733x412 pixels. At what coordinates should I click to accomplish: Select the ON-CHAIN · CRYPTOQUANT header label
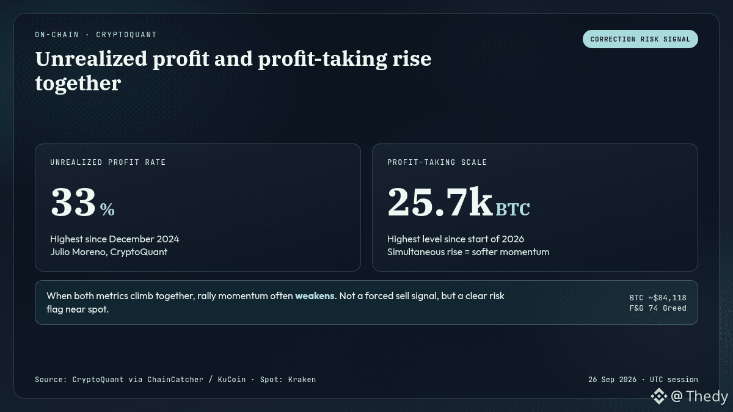[96, 35]
